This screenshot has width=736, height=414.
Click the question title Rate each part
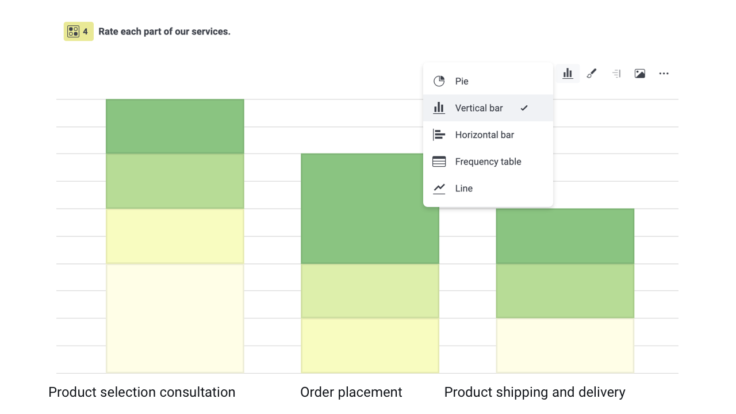coord(164,31)
